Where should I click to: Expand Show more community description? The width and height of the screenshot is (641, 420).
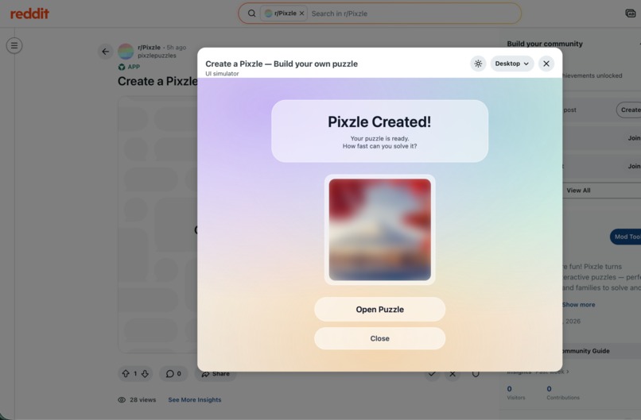[578, 305]
